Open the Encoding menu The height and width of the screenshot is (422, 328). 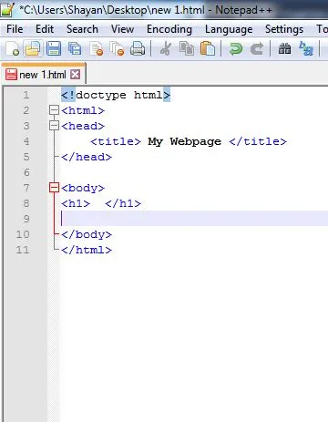169,29
